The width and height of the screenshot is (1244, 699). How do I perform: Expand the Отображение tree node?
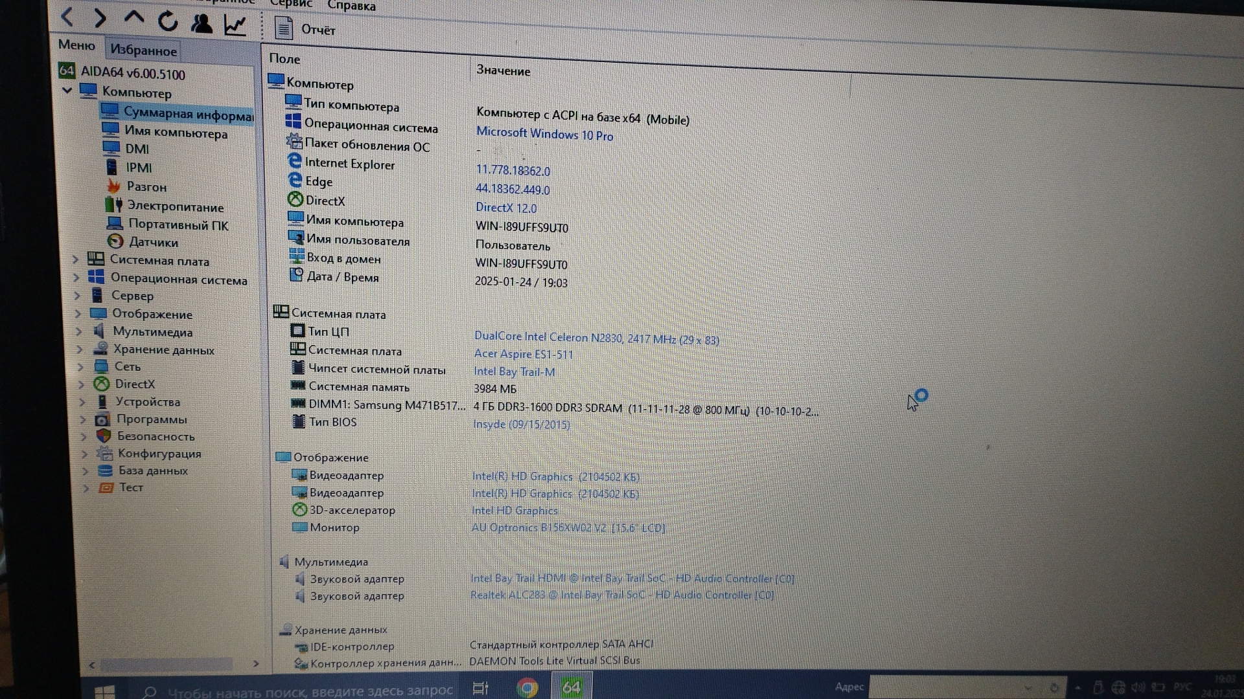[x=78, y=314]
